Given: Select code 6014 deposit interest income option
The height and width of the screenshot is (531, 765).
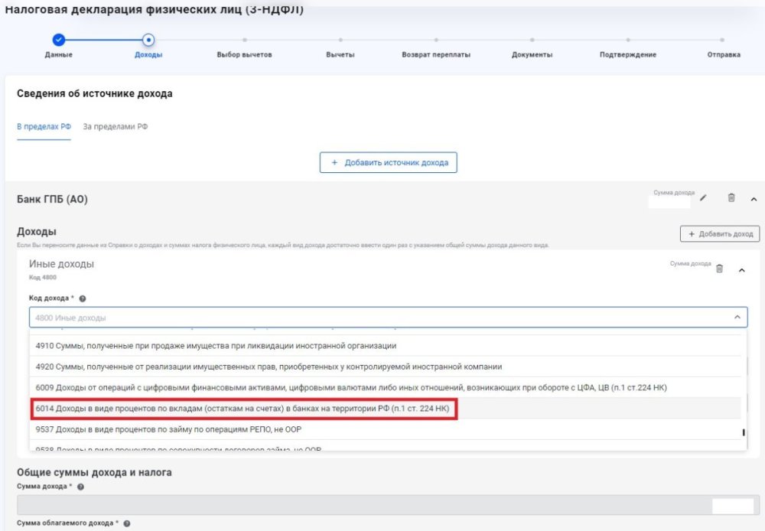Looking at the screenshot, I should pyautogui.click(x=245, y=409).
